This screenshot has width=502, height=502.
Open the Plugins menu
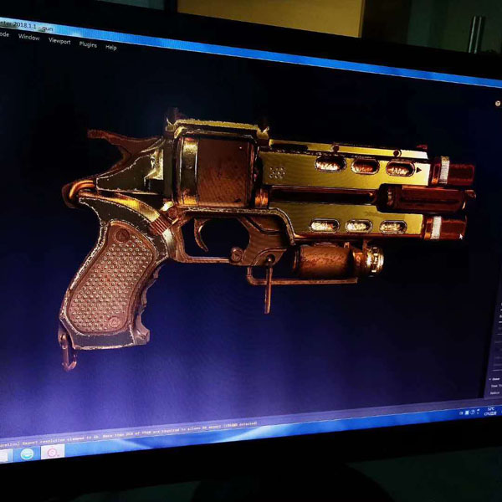click(x=88, y=44)
